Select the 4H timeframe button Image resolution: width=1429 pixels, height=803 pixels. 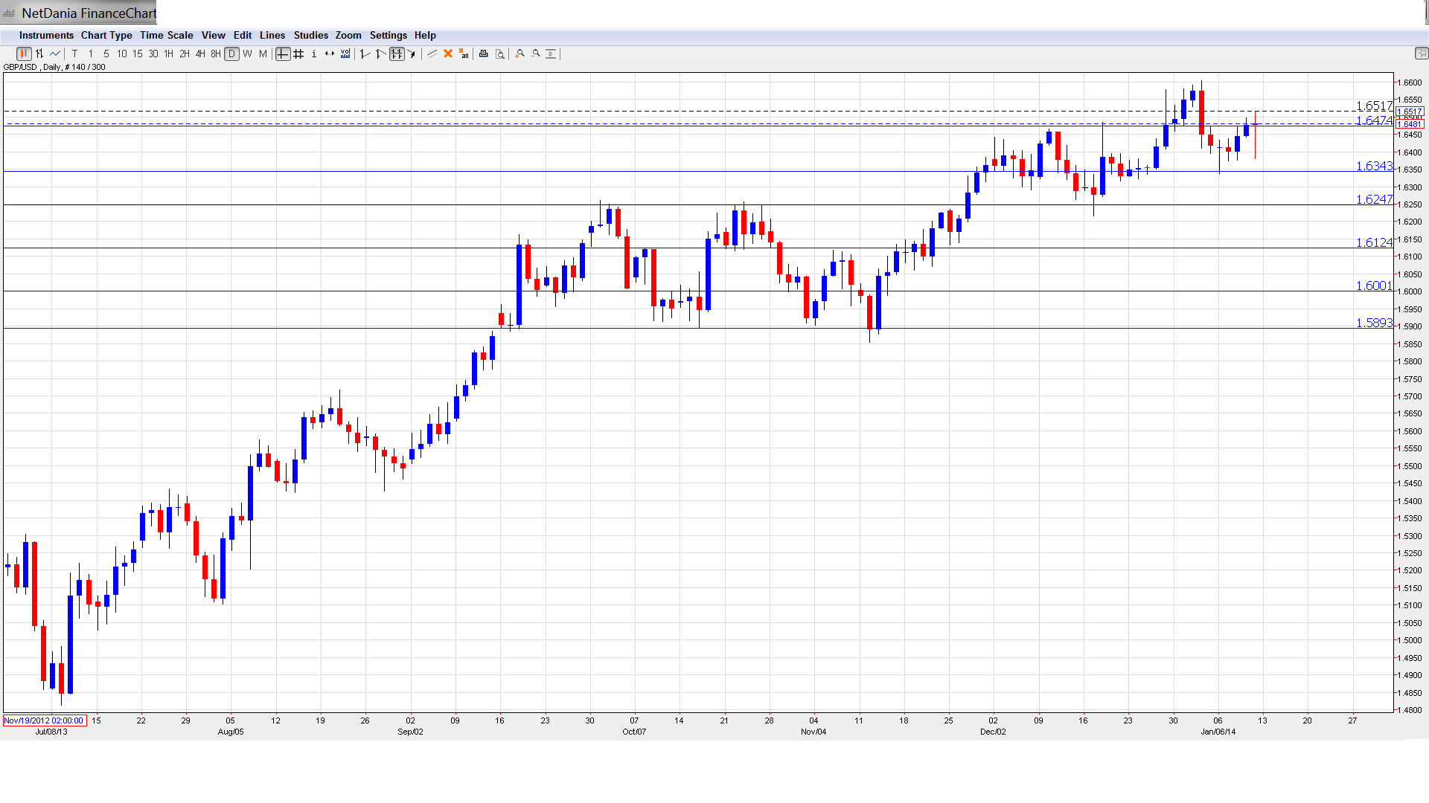200,54
